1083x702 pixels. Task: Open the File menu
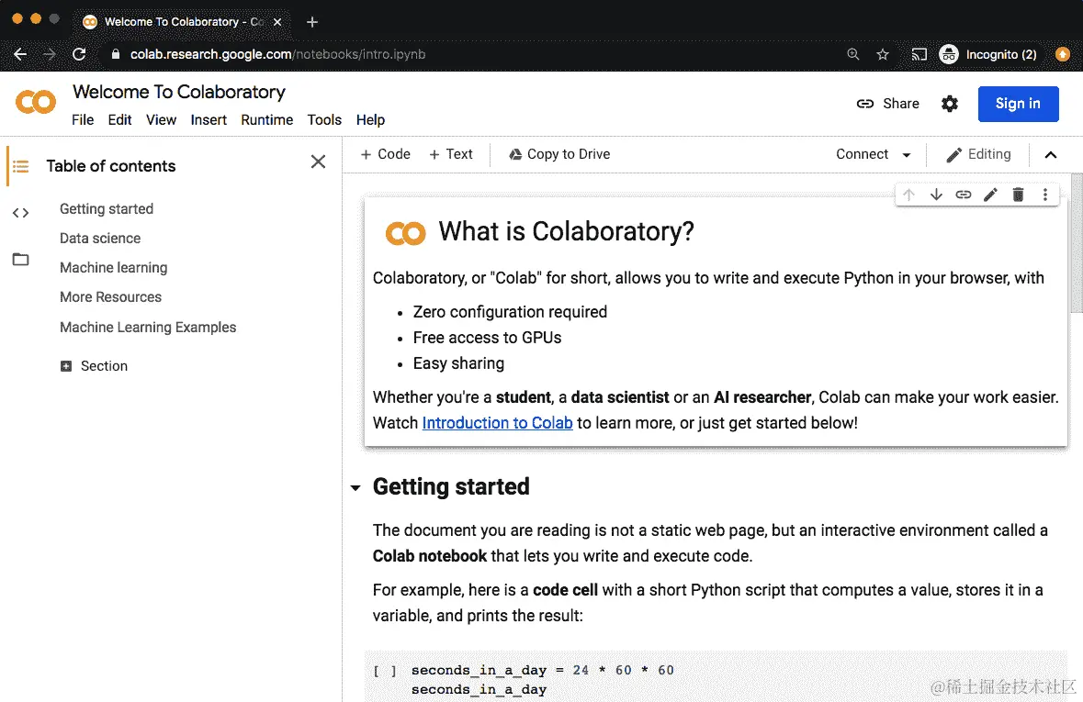[82, 120]
